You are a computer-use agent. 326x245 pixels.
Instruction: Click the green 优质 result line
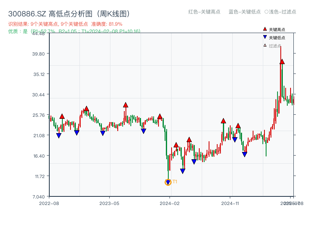(74, 31)
